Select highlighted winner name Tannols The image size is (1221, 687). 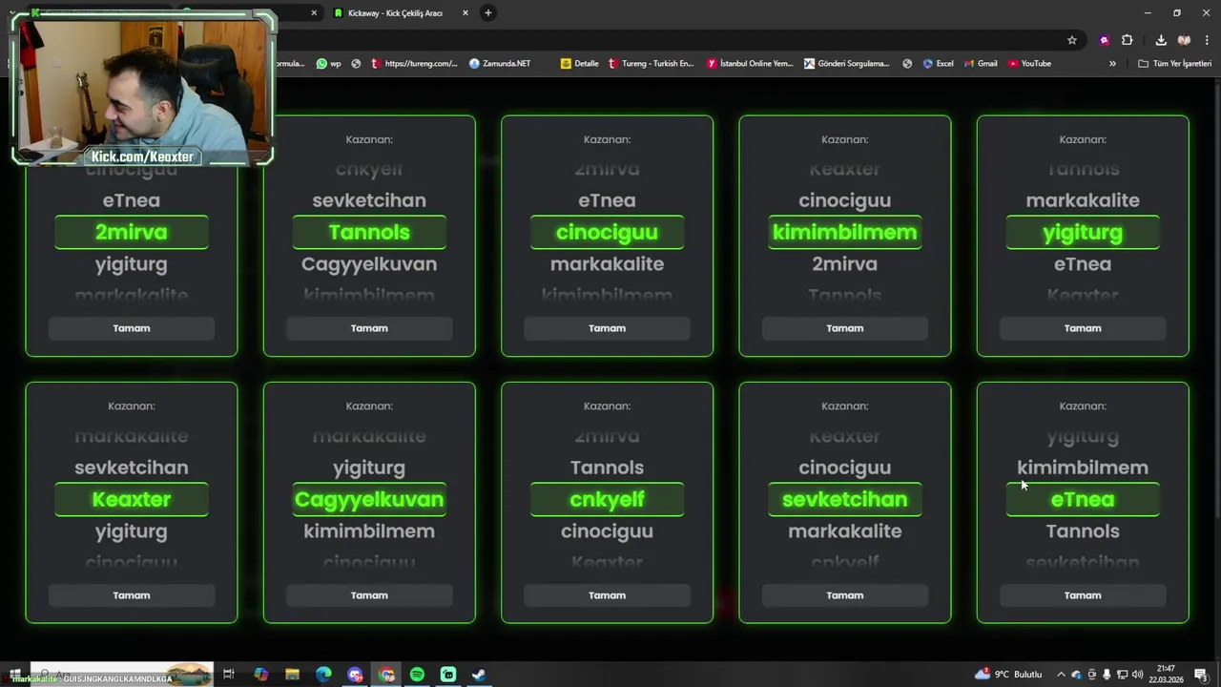[369, 232]
